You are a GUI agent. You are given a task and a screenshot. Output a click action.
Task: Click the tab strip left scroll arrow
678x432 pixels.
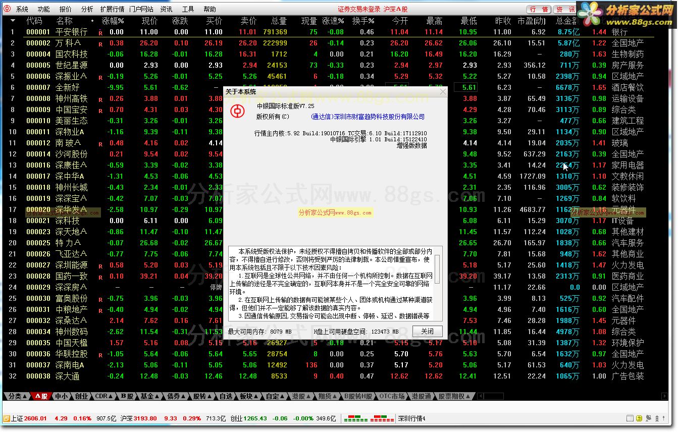point(480,396)
